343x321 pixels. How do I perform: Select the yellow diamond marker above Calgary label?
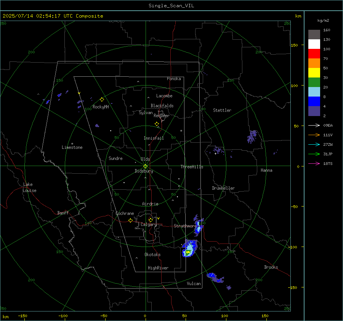click(151, 220)
